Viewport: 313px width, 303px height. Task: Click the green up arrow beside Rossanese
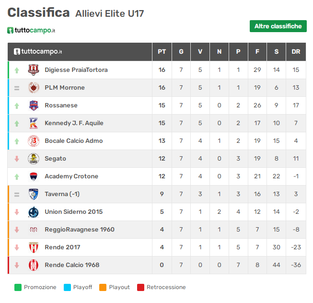point(17,105)
